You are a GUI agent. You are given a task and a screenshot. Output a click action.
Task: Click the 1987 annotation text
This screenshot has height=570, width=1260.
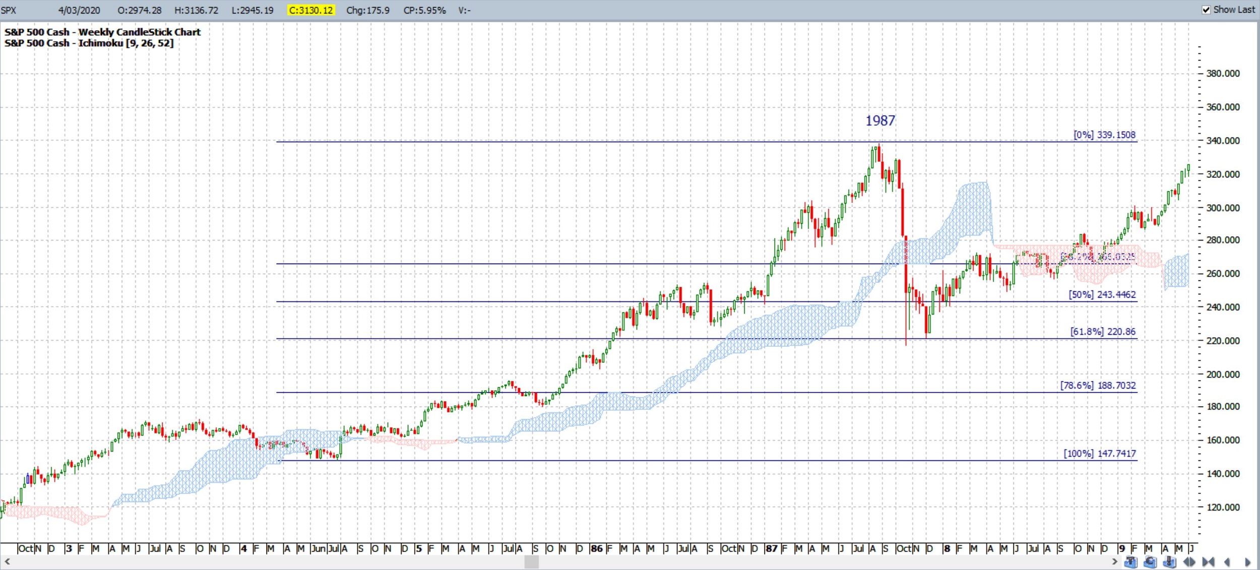coord(880,120)
